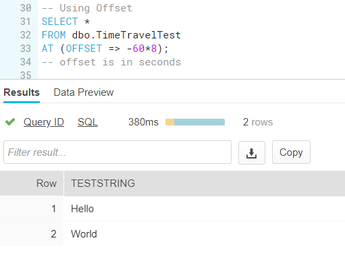Place cursor on line 31 SELECT statement
This screenshot has height=255, width=345.
pyautogui.click(x=66, y=22)
